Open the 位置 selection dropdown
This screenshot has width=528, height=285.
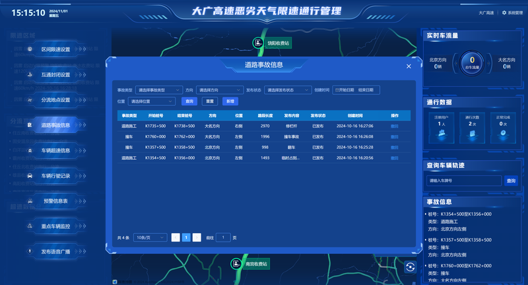point(152,101)
